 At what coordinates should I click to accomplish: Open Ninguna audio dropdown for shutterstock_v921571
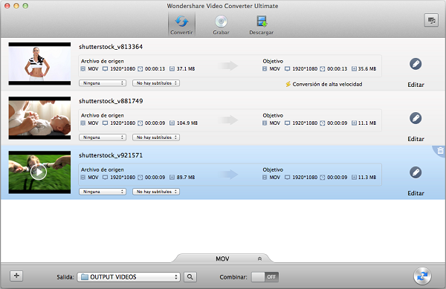click(103, 192)
